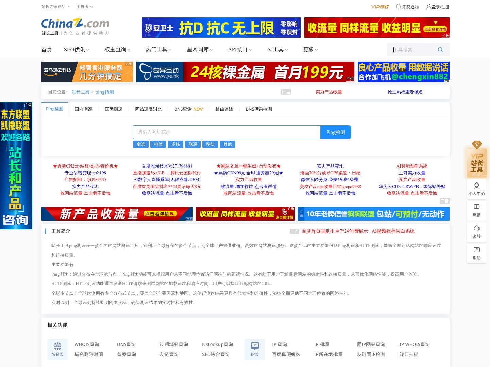Switch to DNS查询 tab

click(189, 109)
